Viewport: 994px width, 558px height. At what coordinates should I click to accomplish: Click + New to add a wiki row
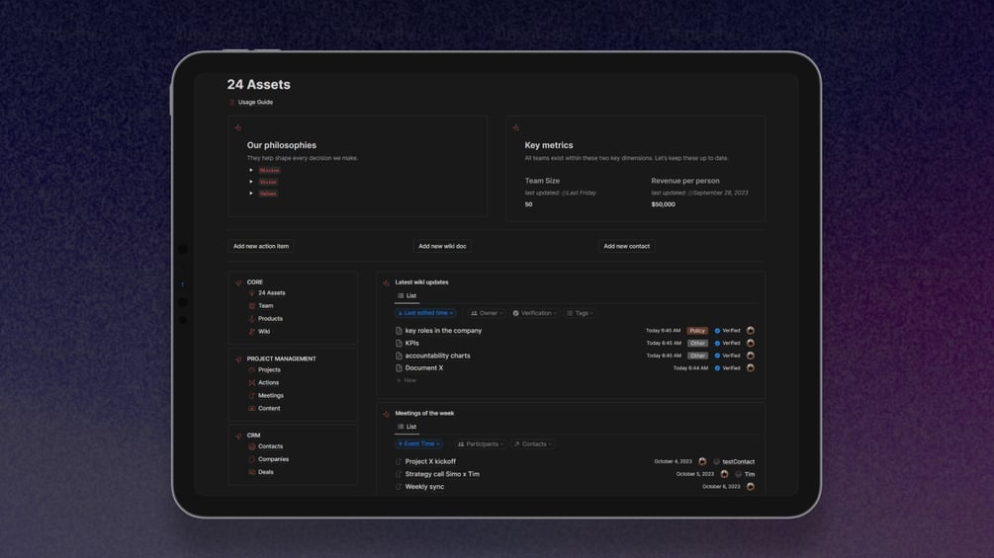(407, 381)
